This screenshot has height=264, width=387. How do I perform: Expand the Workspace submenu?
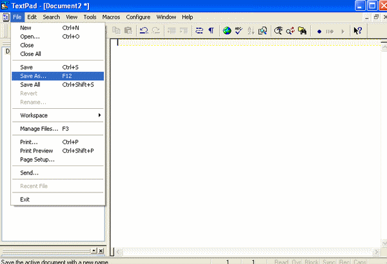click(x=58, y=115)
